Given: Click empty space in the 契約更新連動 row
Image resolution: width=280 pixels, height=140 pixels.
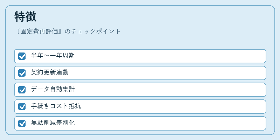Looking at the screenshot, I should coord(166,73).
